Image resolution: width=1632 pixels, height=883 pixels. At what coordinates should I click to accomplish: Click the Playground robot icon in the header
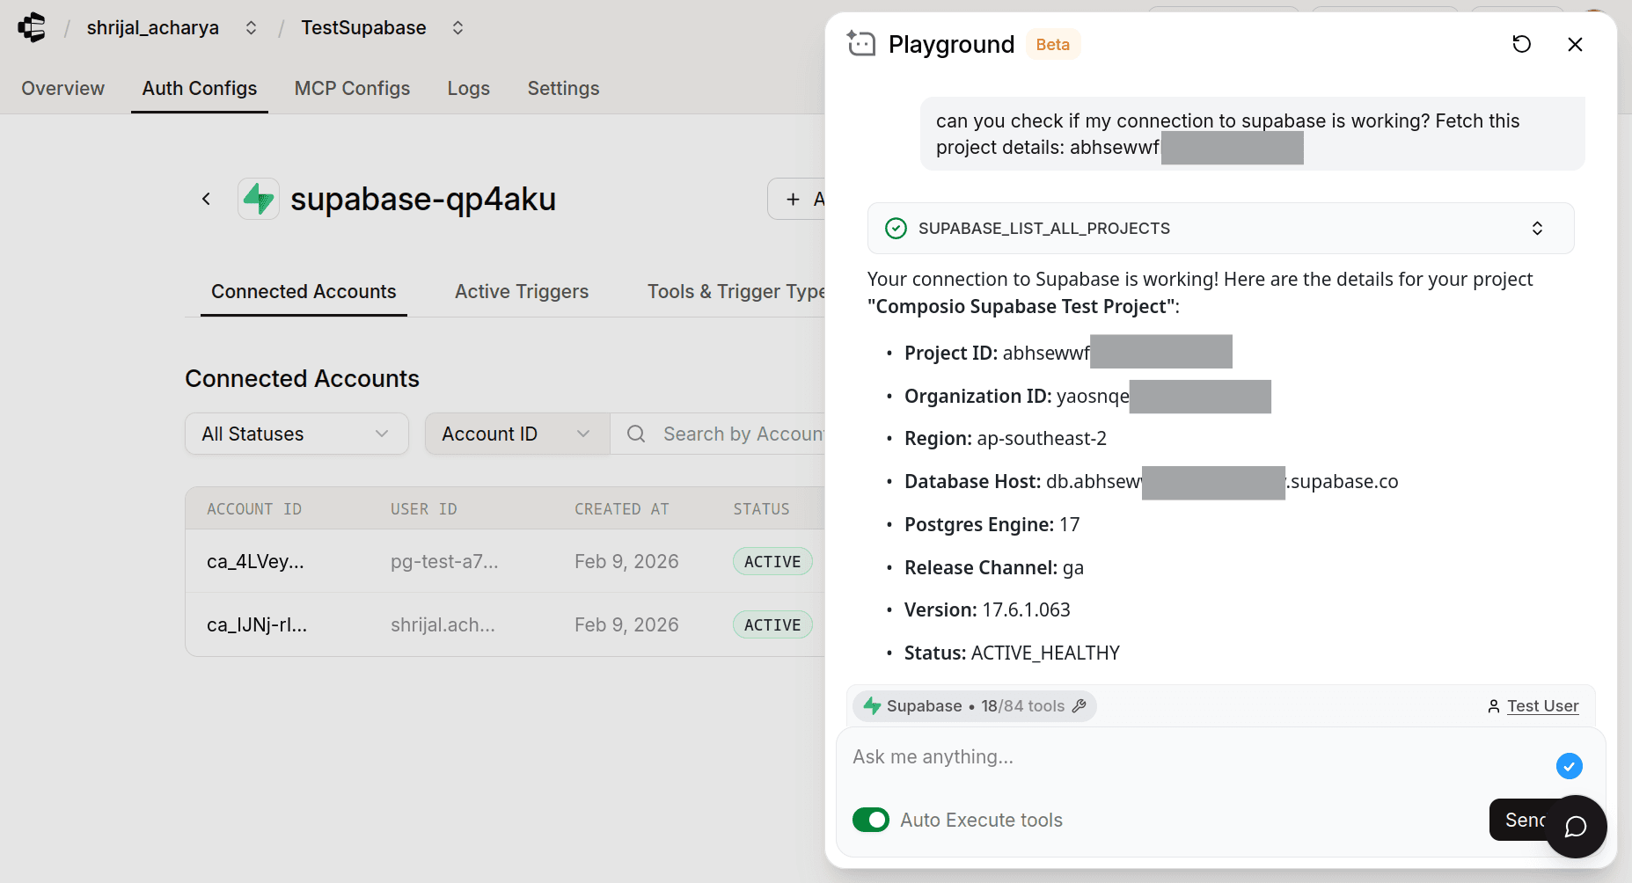(860, 43)
